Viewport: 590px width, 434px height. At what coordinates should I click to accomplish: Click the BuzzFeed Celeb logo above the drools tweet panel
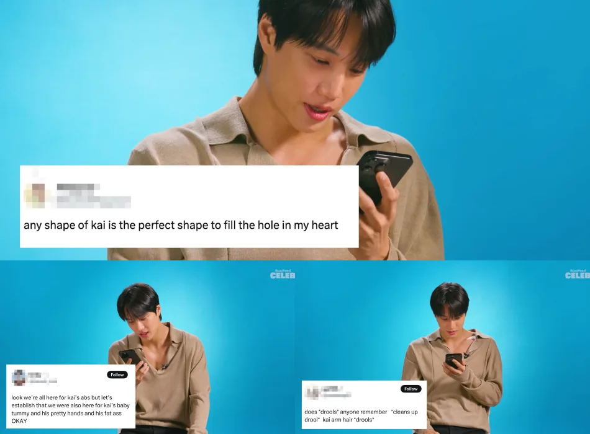tap(578, 274)
